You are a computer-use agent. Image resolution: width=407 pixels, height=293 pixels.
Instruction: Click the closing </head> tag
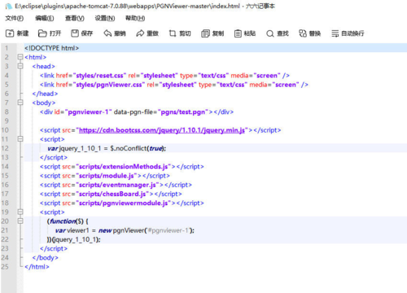pyautogui.click(x=45, y=94)
